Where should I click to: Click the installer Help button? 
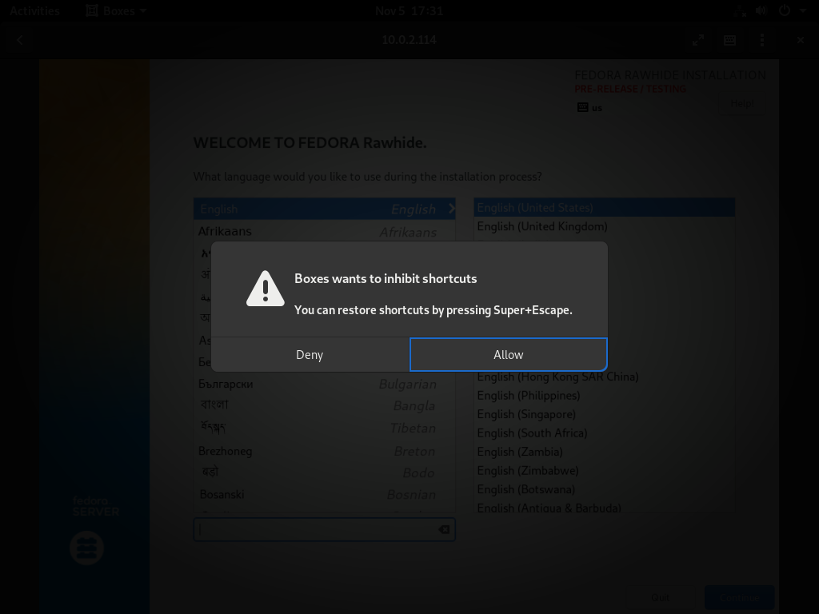click(x=741, y=103)
